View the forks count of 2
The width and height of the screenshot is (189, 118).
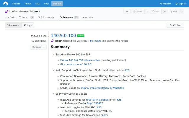tap(182, 12)
